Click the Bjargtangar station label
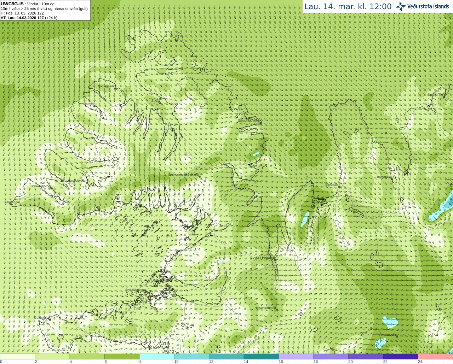This screenshot has height=364, width=453. pyautogui.click(x=12, y=202)
